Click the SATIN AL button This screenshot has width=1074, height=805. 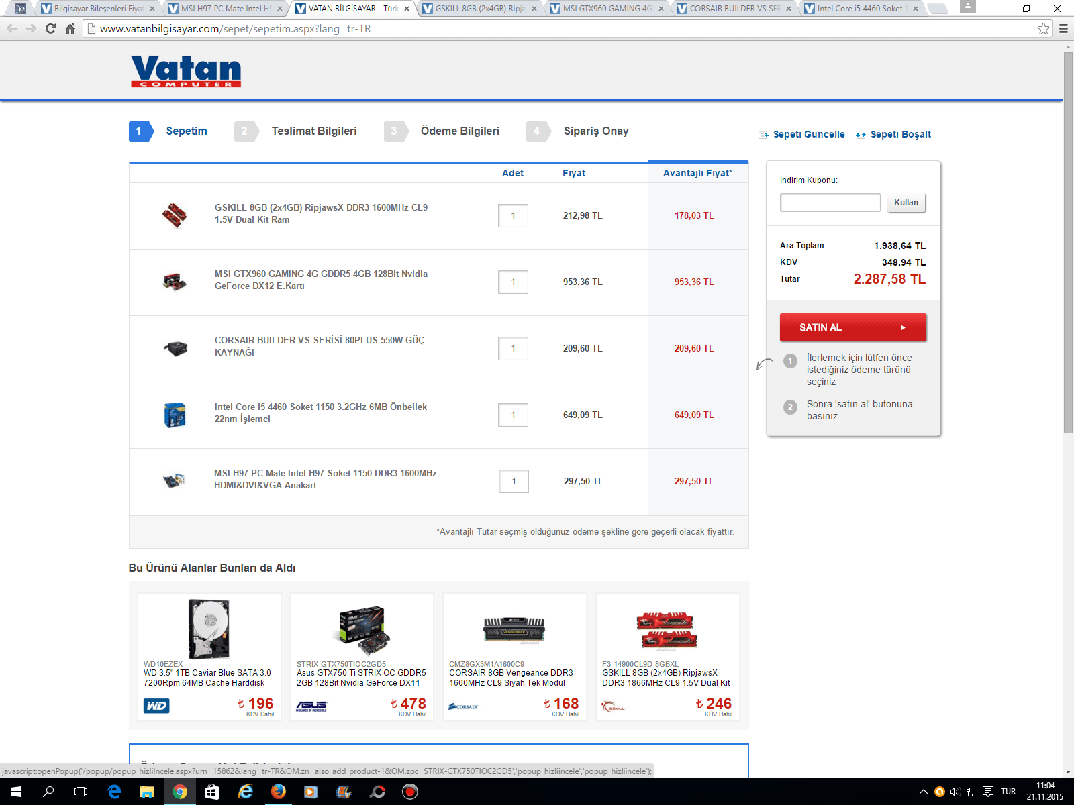tap(853, 327)
